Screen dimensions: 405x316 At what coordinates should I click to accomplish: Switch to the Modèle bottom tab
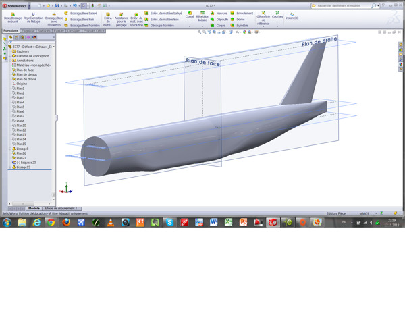click(34, 208)
